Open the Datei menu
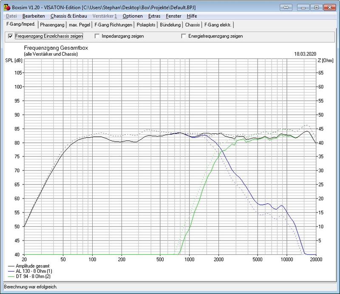 (x=12, y=16)
